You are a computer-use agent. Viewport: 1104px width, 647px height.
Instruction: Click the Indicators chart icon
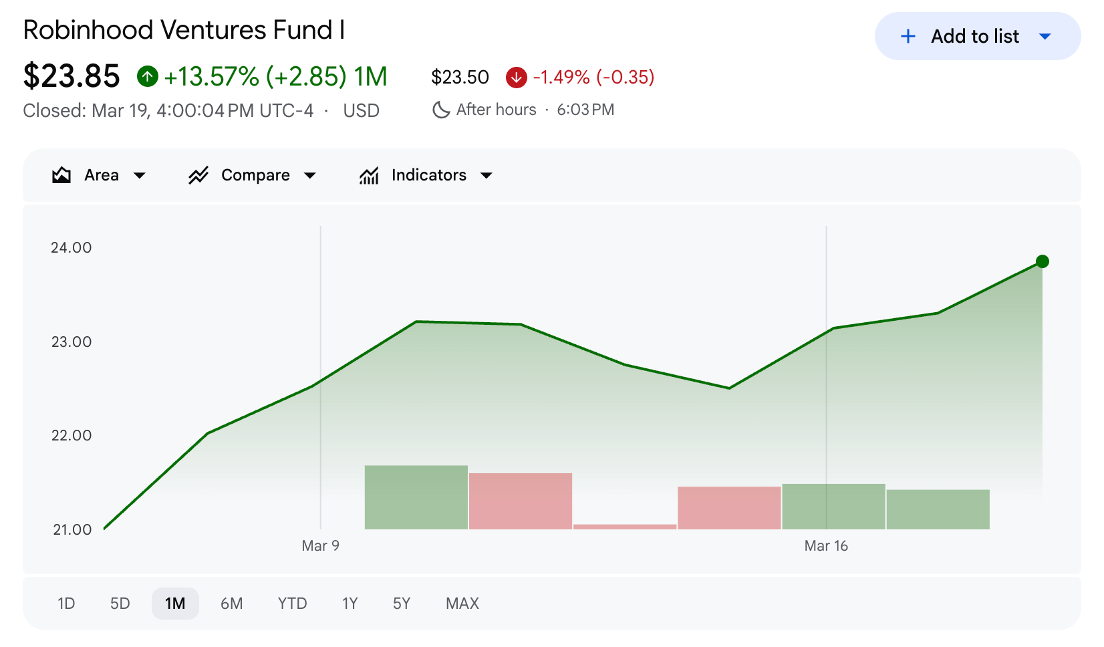pyautogui.click(x=369, y=175)
